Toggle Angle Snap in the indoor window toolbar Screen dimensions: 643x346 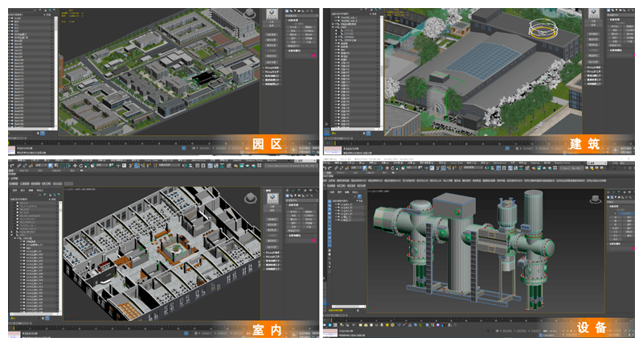pos(137,166)
